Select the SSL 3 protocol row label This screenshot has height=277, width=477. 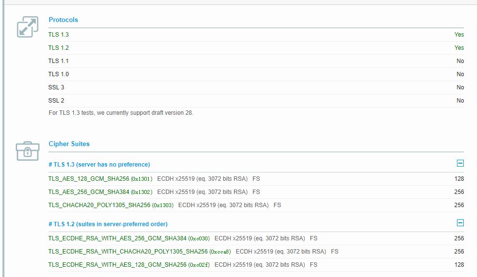[56, 87]
